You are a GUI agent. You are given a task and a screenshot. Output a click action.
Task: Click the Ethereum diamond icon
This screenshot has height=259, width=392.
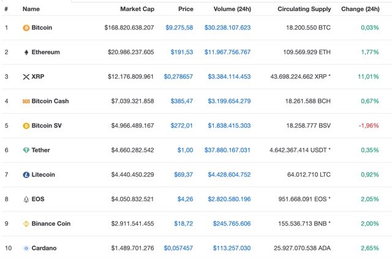(26, 52)
